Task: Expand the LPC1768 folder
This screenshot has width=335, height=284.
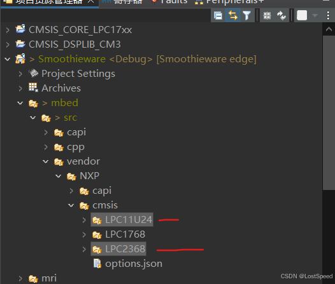Action: click(x=84, y=234)
